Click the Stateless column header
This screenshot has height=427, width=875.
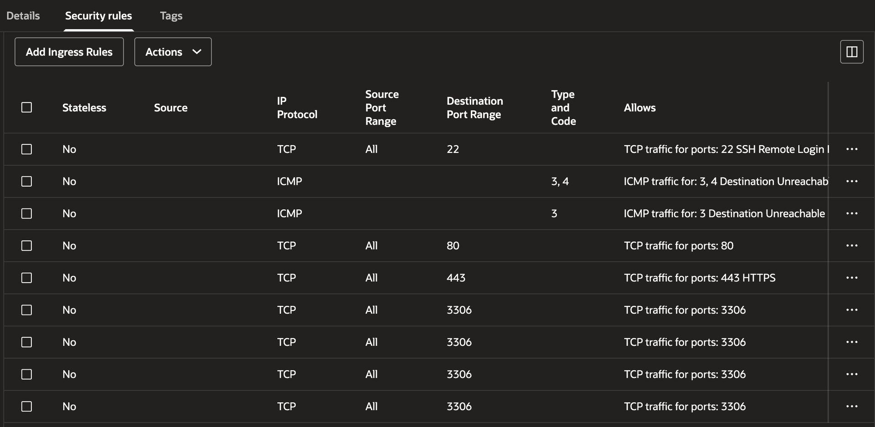coord(84,108)
